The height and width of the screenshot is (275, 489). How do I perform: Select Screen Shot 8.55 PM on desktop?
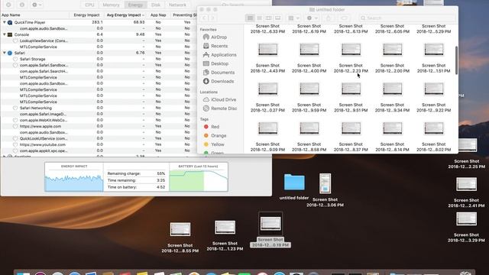180,229
